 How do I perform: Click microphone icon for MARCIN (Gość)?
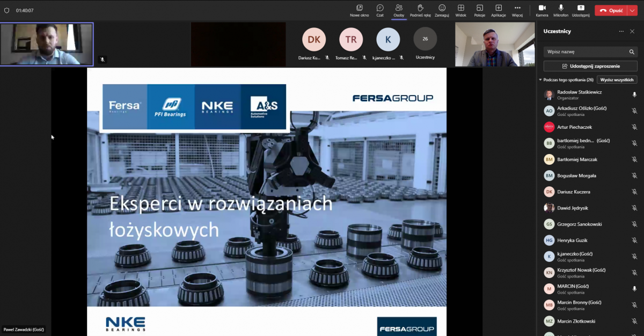tap(634, 289)
